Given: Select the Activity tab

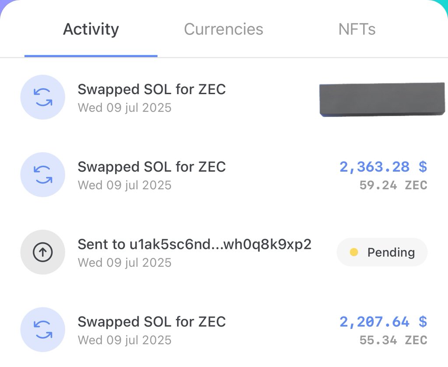Looking at the screenshot, I should [x=91, y=29].
